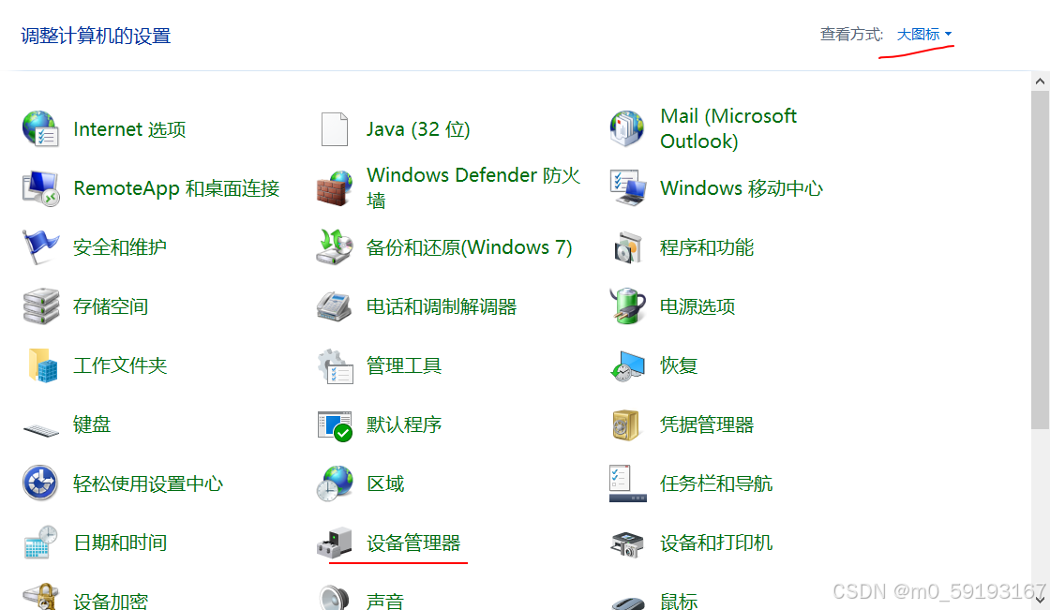1050x610 pixels.
Task: Click the Java (32 位) file icon
Action: pos(334,128)
